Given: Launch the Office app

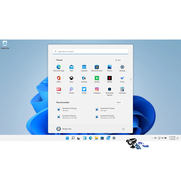Looking at the screenshot, I should click(x=59, y=79).
